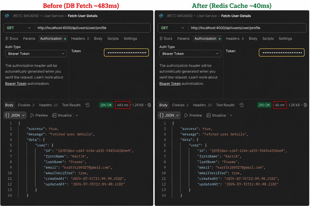Click the globe network icon in right panel
Screen dimensions: 310x206
(305, 105)
